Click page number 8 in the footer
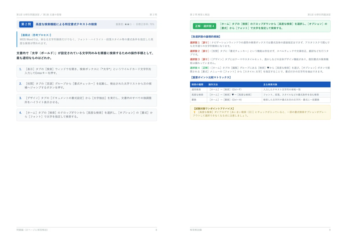347x245 pixels. pyautogui.click(x=156, y=230)
